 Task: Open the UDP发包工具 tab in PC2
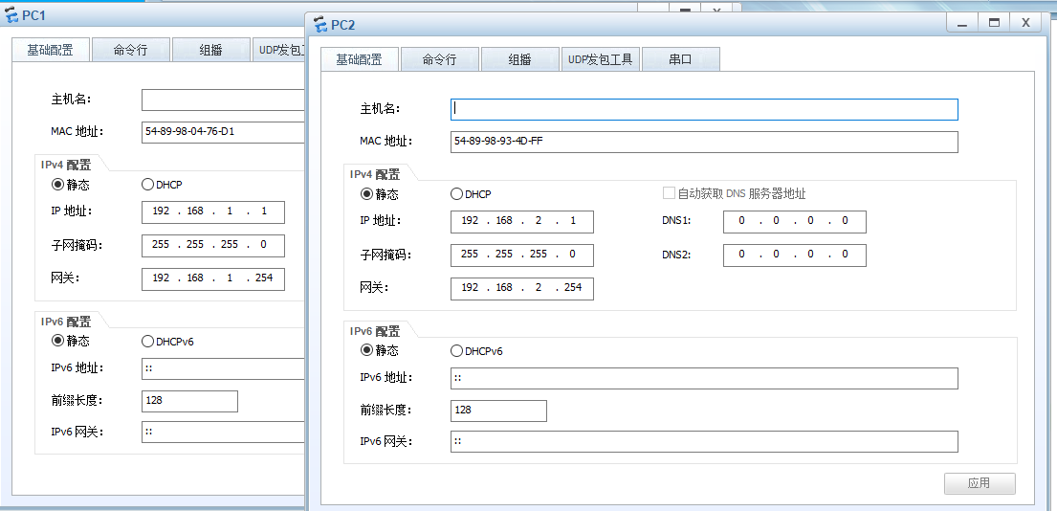pos(600,59)
